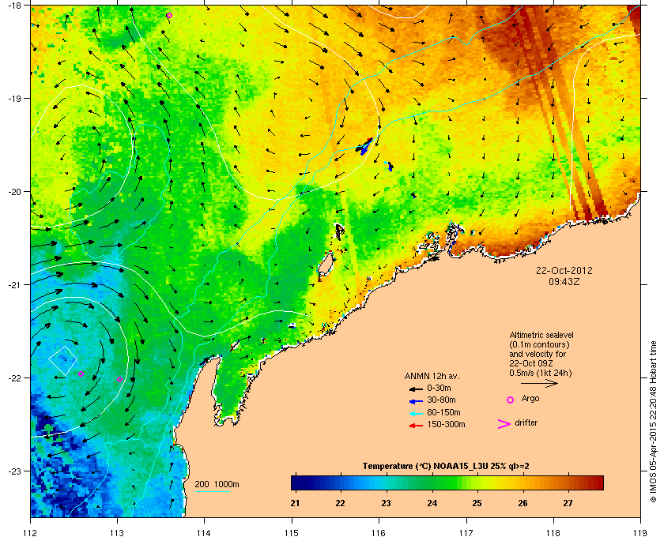Click the latitude axis label '-18'
The image size is (664, 537).
pos(14,5)
